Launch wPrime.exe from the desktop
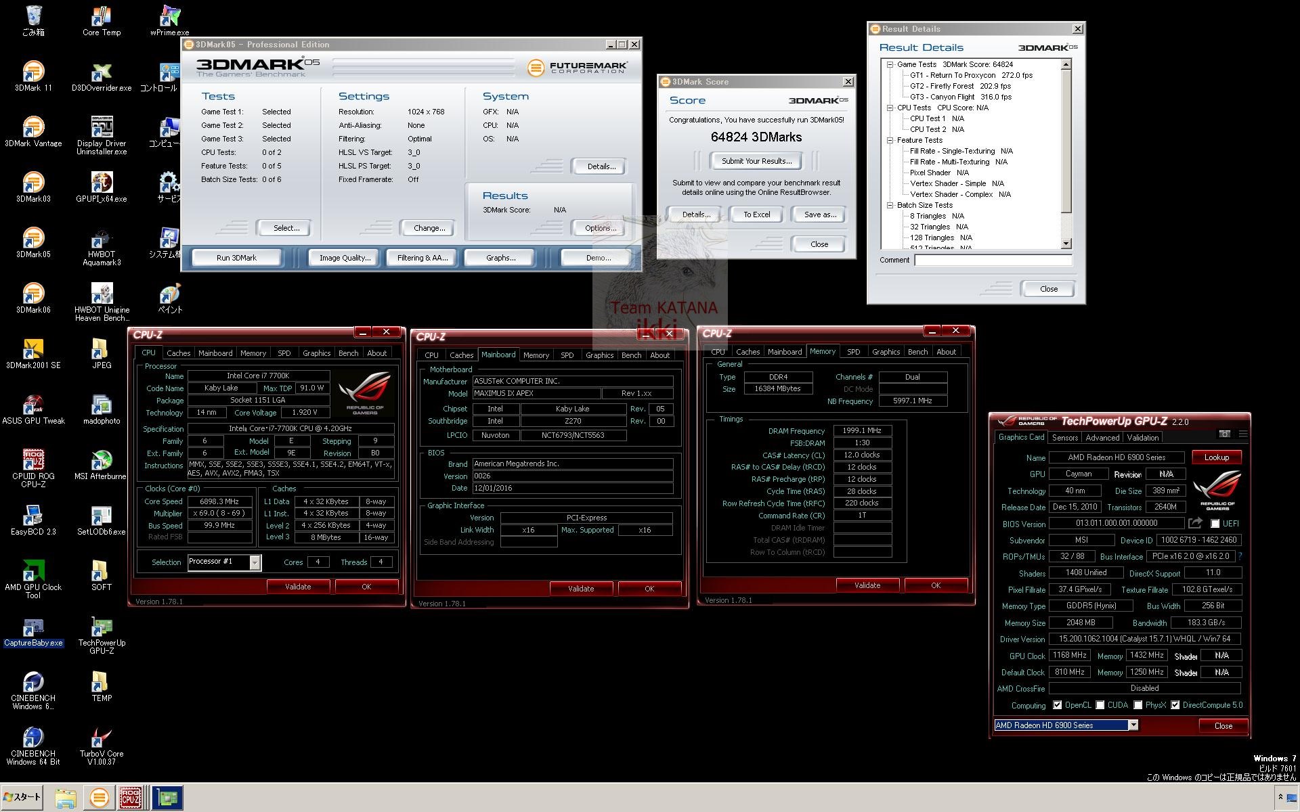The height and width of the screenshot is (812, 1300). 169,21
